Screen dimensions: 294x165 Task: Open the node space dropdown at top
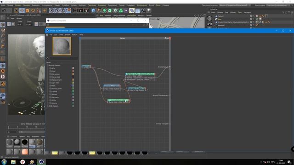(x=235, y=5)
